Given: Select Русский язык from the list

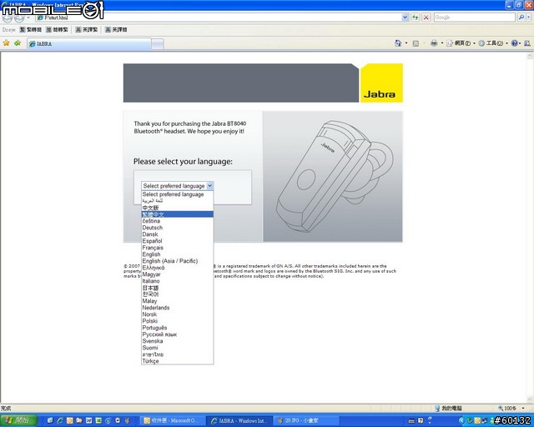Looking at the screenshot, I should [x=178, y=334].
